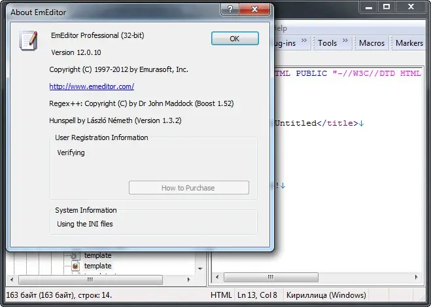Click 'Ln 13, Col 8' in status bar

(x=257, y=295)
